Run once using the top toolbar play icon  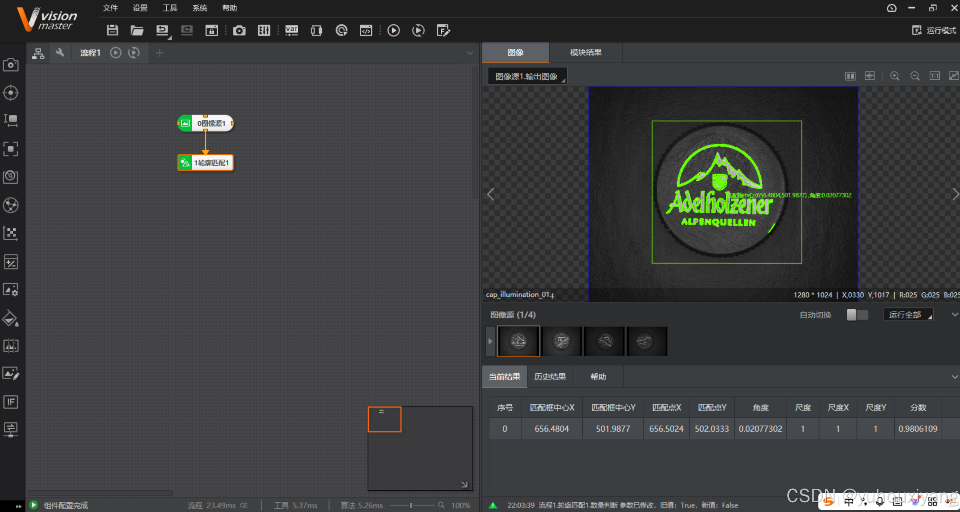(393, 30)
